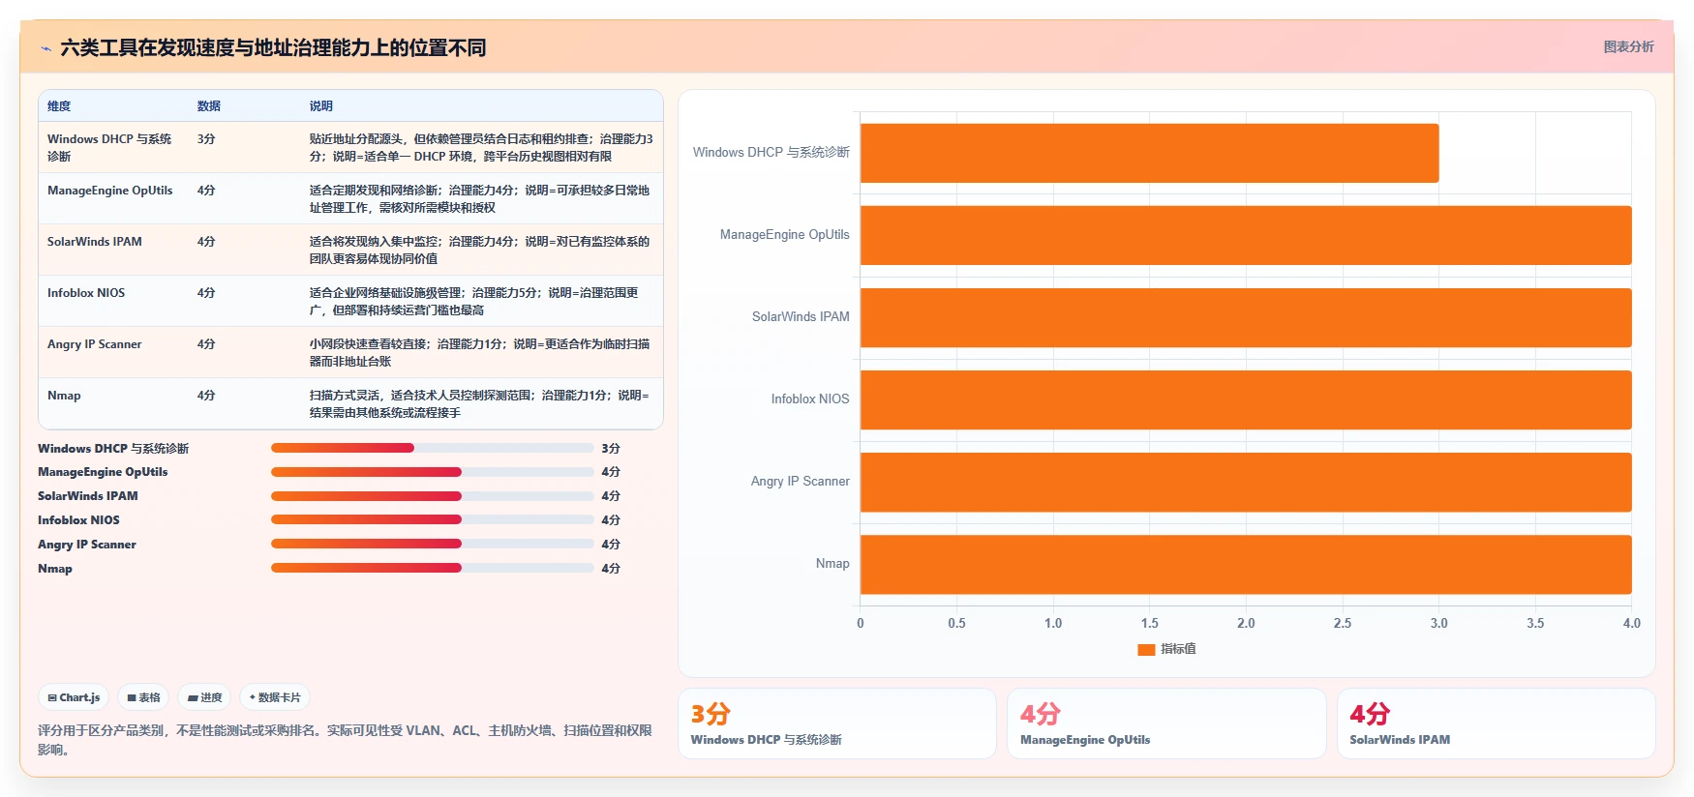Click the Windows DHCP chart bar
This screenshot has height=797, width=1694.
[1149, 153]
